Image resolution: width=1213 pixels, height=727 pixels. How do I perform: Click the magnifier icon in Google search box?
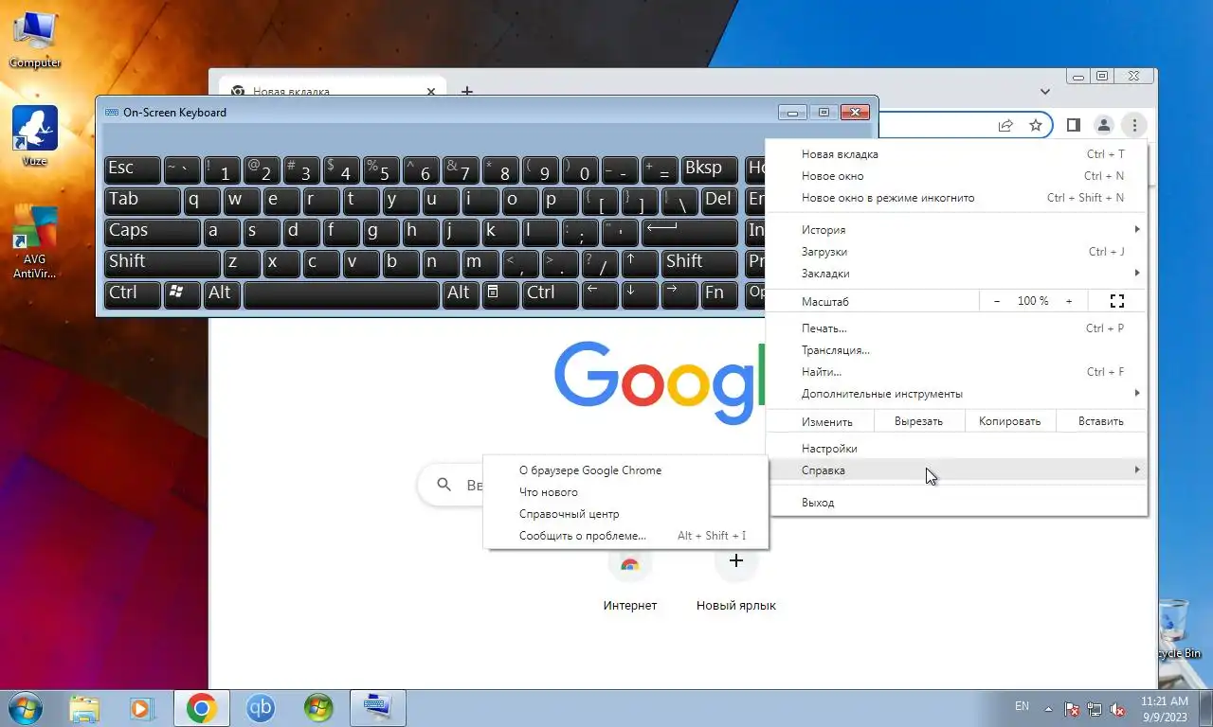[444, 485]
